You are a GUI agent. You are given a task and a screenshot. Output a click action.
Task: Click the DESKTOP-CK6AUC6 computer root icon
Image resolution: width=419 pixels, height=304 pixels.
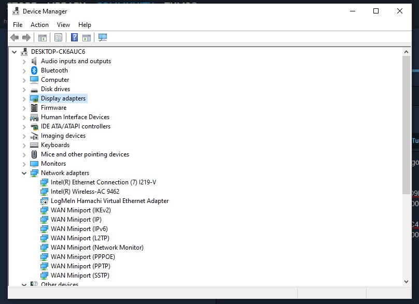pyautogui.click(x=24, y=52)
